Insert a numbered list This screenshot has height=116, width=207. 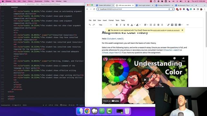pyautogui.click(x=154, y=25)
